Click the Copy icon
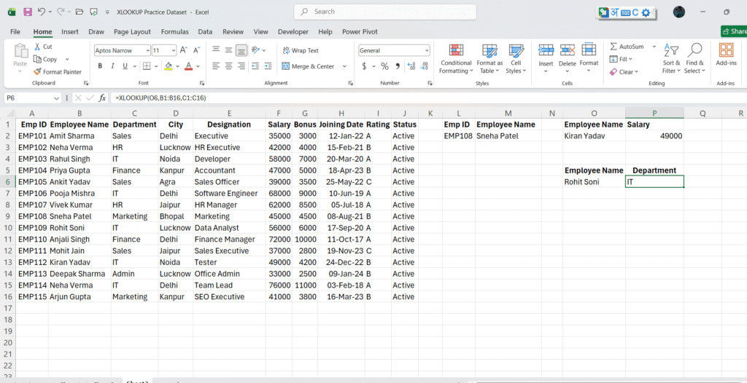The width and height of the screenshot is (747, 383). pyautogui.click(x=38, y=59)
